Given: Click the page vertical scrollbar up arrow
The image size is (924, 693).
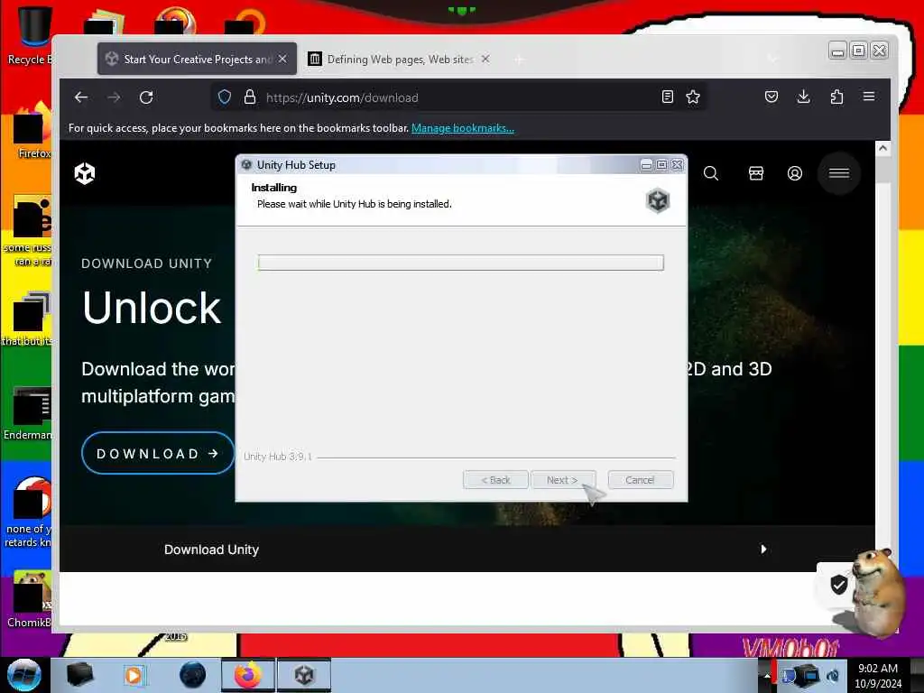Looking at the screenshot, I should 882,149.
